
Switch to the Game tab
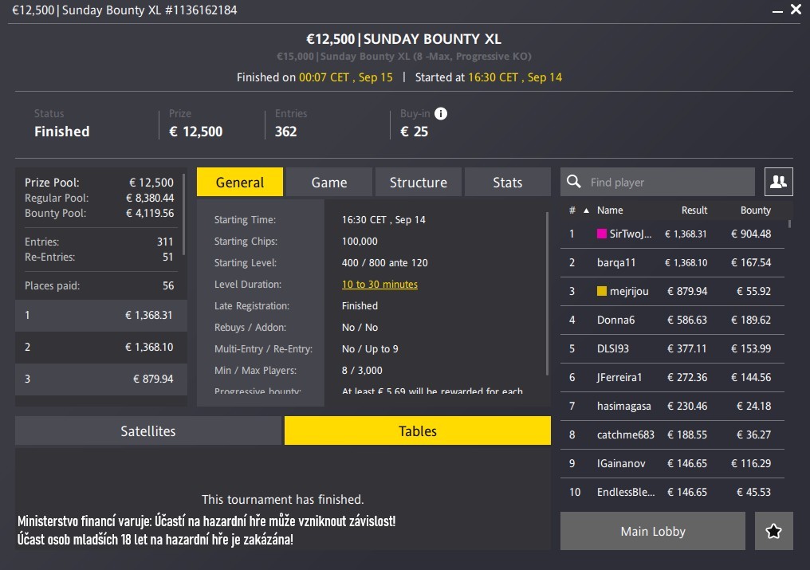pyautogui.click(x=329, y=183)
